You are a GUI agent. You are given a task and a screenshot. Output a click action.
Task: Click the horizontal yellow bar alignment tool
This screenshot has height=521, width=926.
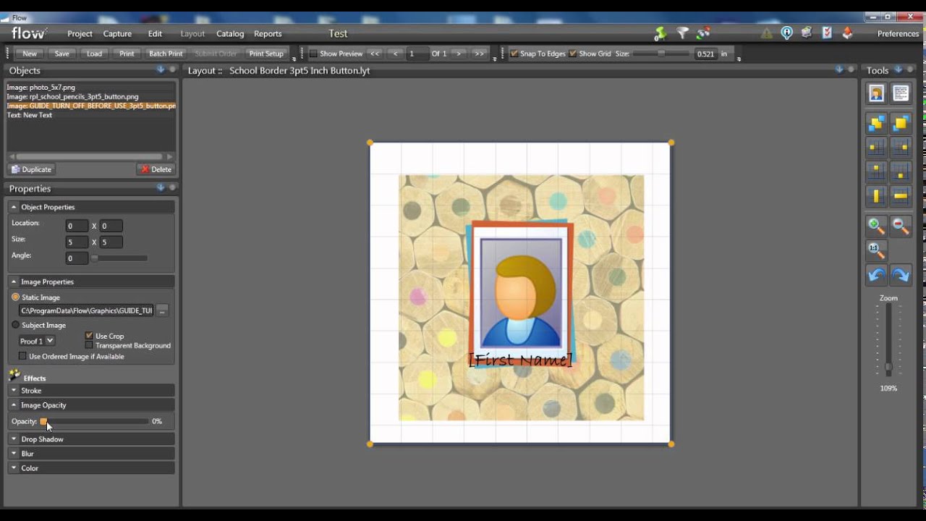point(901,195)
